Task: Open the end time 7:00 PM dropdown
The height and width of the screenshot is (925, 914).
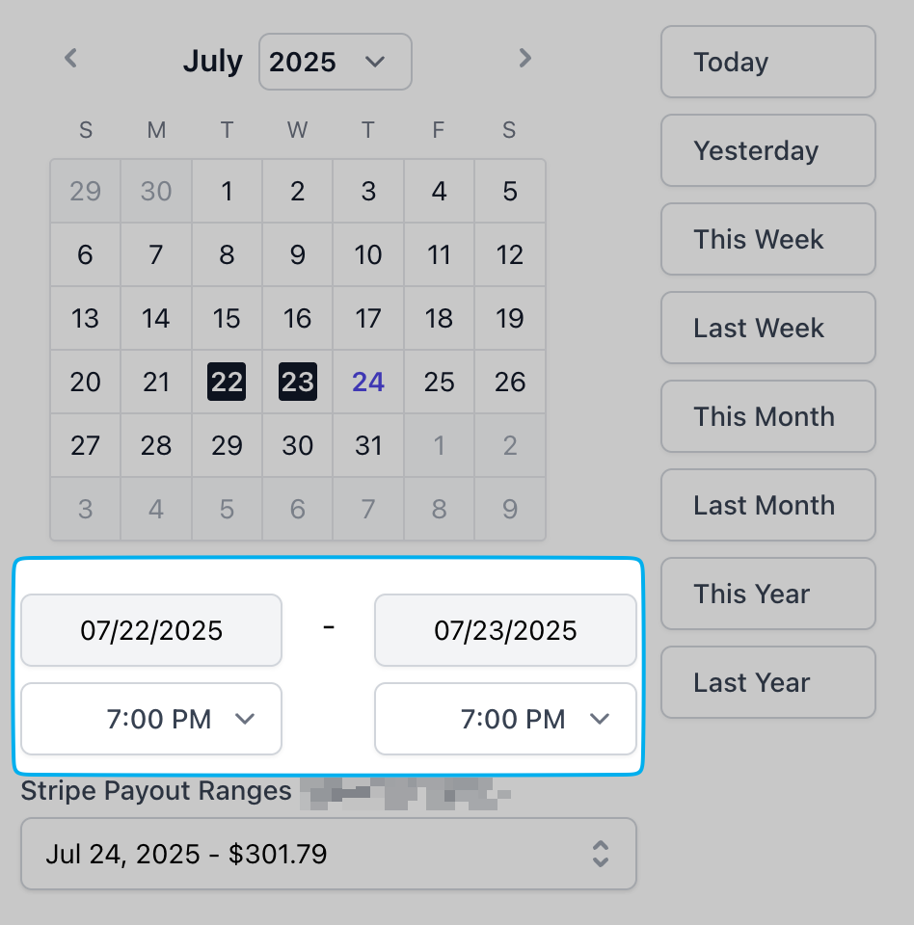Action: tap(505, 719)
